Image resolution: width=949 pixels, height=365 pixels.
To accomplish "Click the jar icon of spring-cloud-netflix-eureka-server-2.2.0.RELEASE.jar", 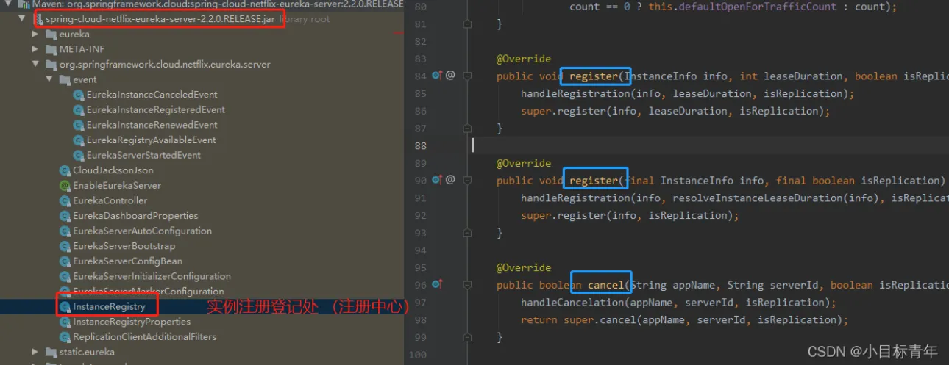I will [x=39, y=19].
